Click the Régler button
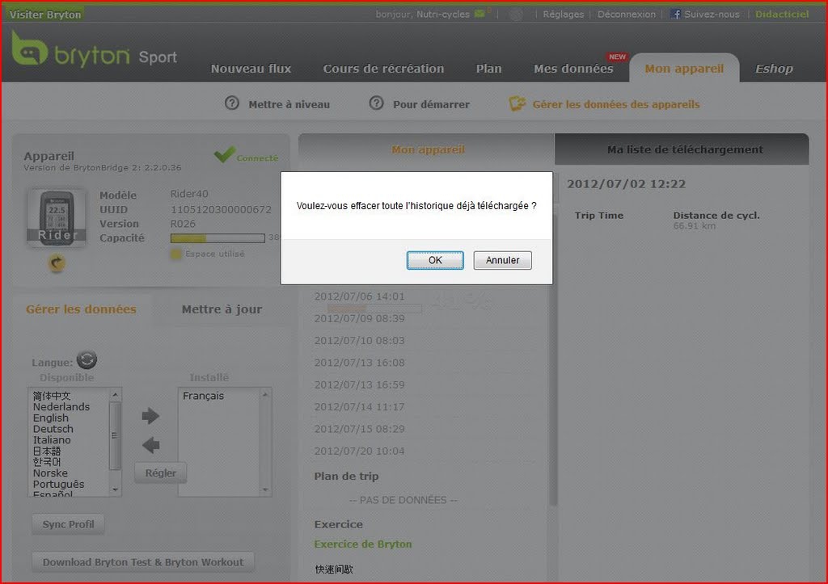 pos(161,473)
